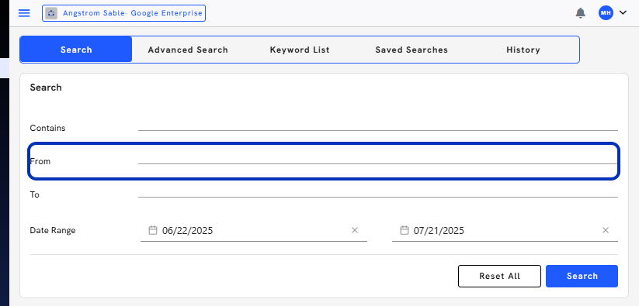View the History tab
639x306 pixels.
pyautogui.click(x=523, y=50)
